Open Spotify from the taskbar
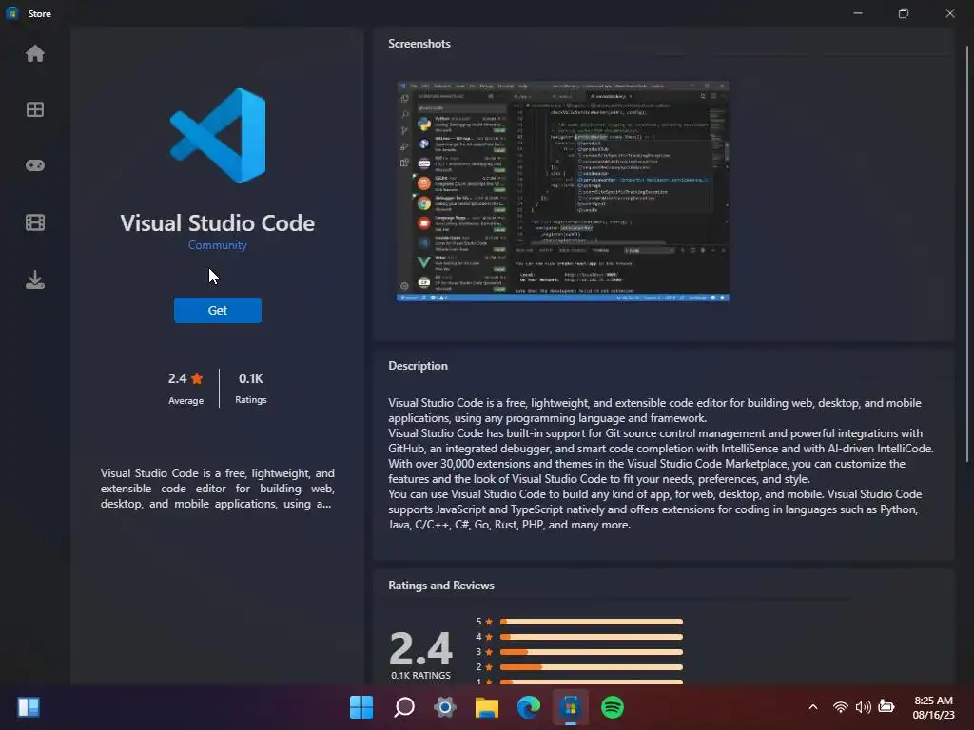Screen dimensions: 974x730 click(613, 707)
